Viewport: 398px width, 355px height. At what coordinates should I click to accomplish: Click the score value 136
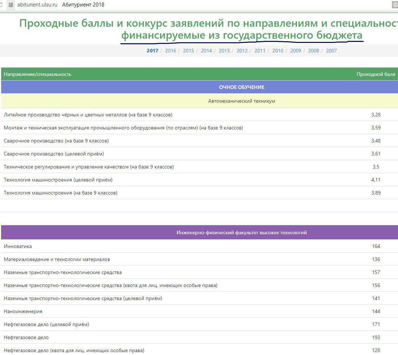[376, 259]
